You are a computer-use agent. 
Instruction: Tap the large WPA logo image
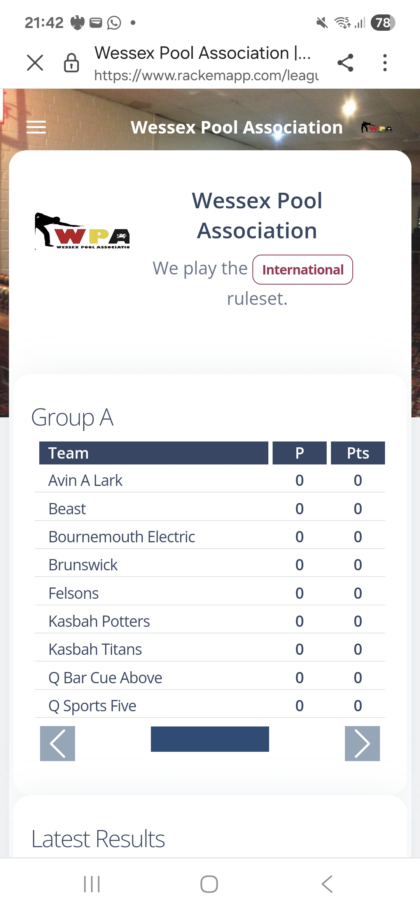click(82, 231)
